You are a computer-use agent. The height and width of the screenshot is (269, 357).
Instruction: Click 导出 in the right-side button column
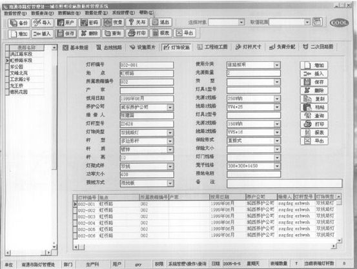click(x=314, y=141)
